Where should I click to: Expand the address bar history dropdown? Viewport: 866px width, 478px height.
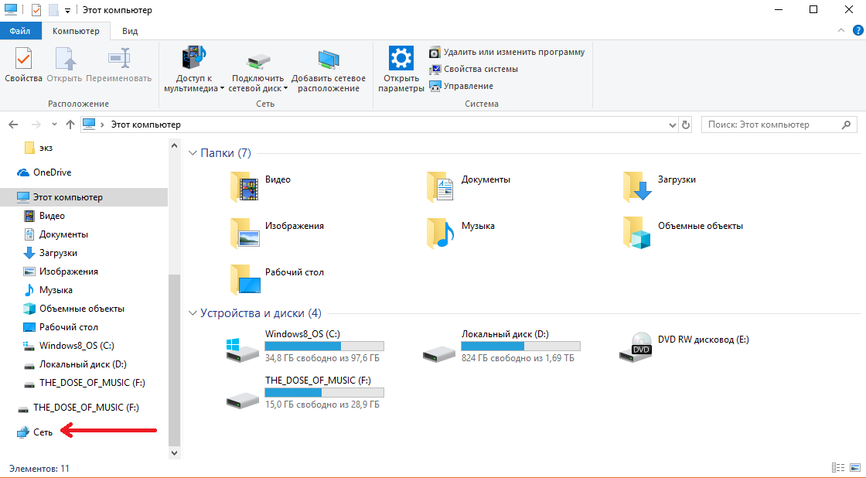(x=670, y=125)
